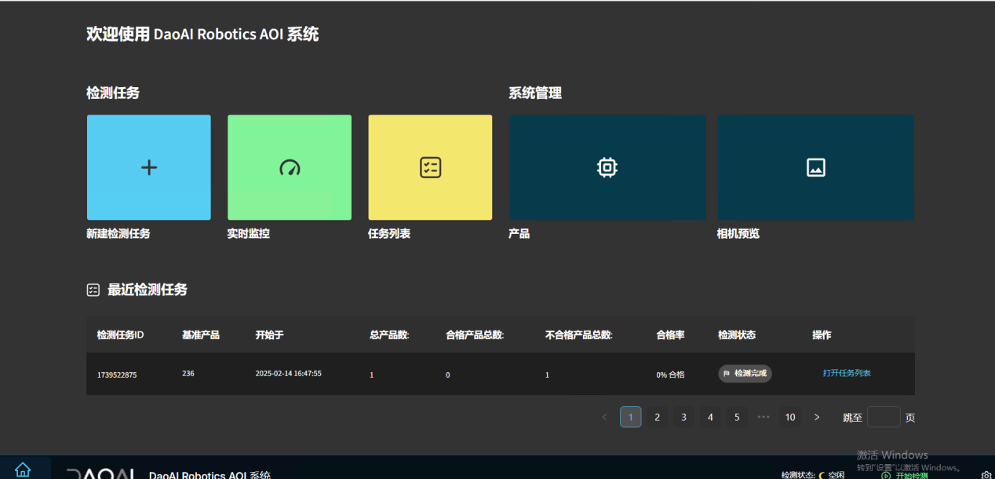Click the 最近检测任务 heading text
The width and height of the screenshot is (995, 479).
coord(148,290)
